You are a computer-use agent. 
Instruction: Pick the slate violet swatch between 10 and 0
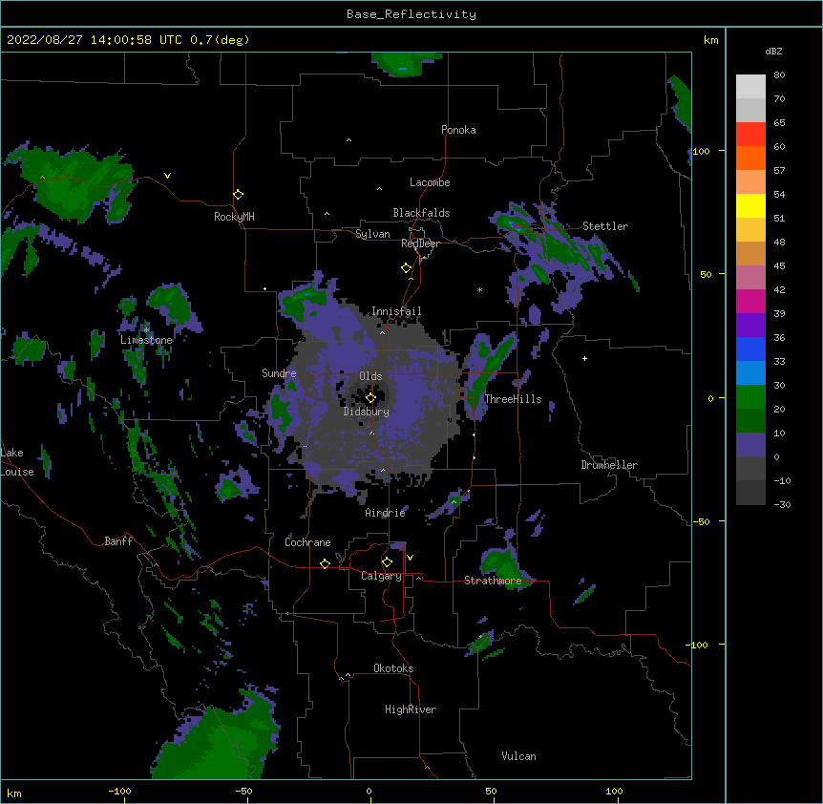tap(750, 445)
